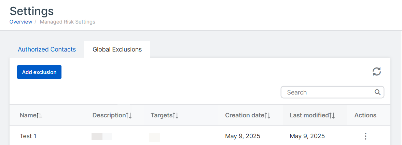
Task: Click the Name column header
Action: (x=28, y=115)
